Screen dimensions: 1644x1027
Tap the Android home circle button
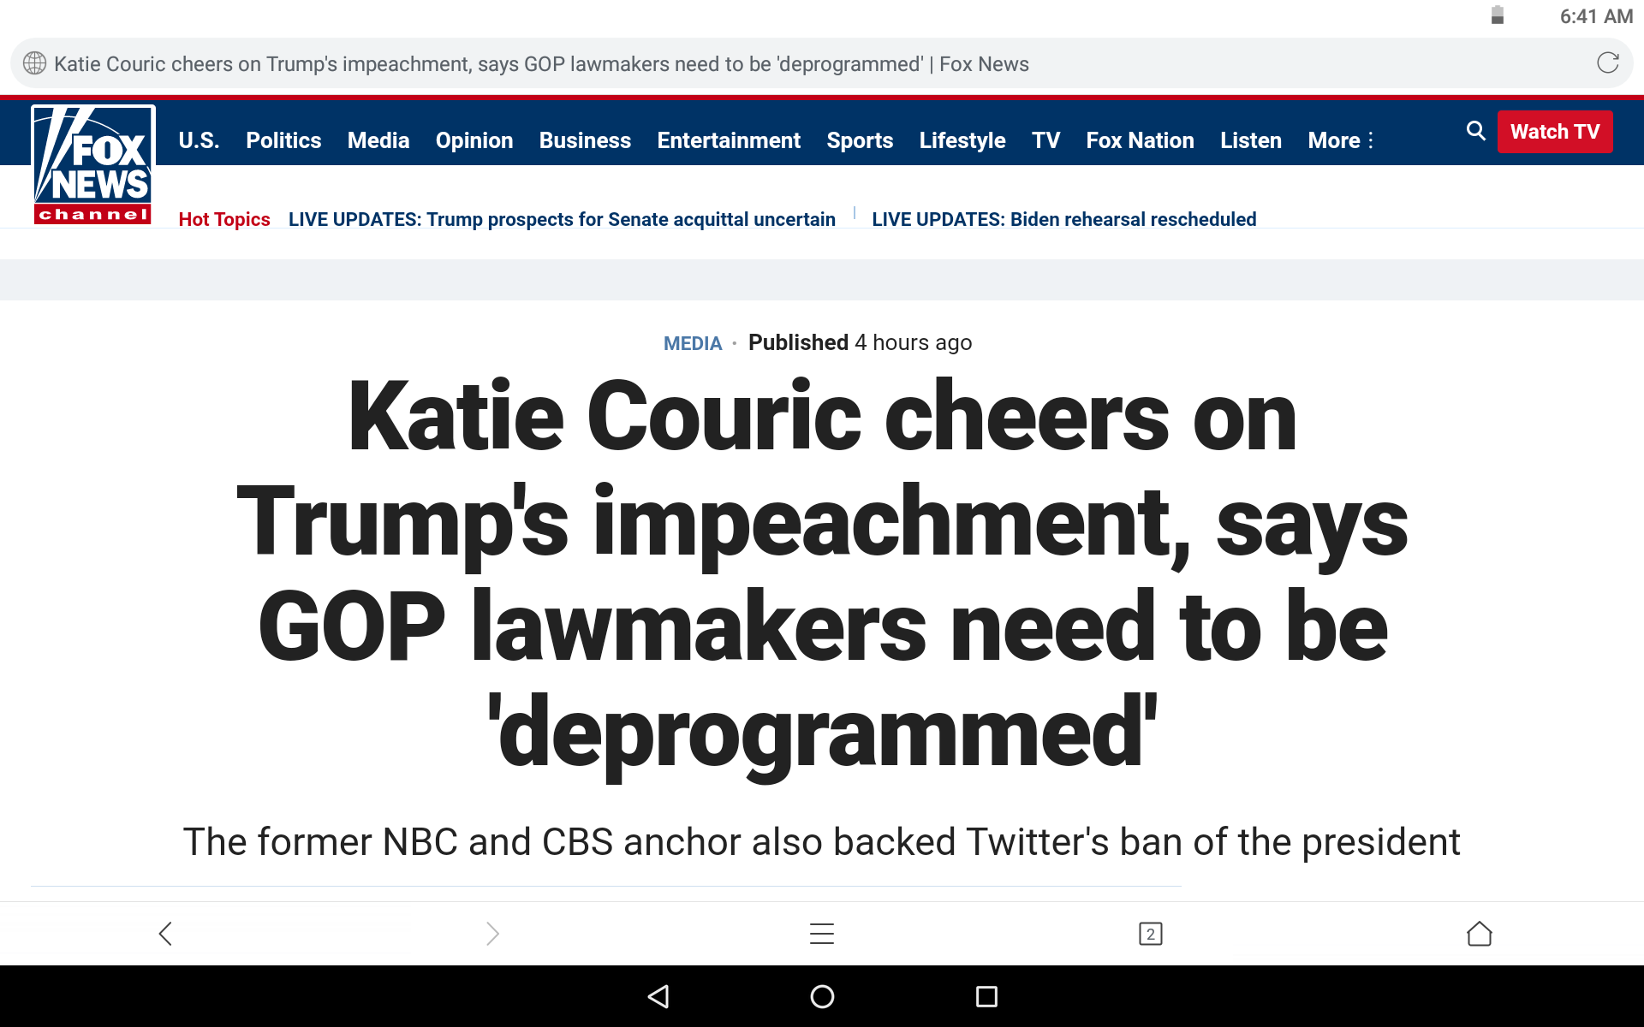[822, 996]
